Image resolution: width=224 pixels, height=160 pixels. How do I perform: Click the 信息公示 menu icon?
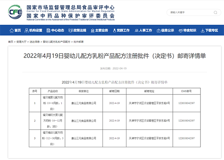pos(158,30)
